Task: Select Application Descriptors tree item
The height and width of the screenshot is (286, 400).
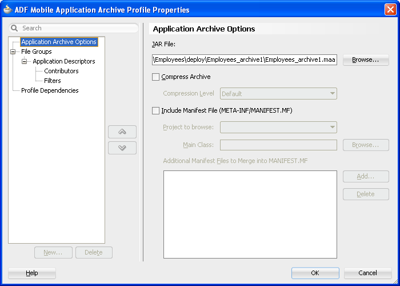Action: click(64, 61)
